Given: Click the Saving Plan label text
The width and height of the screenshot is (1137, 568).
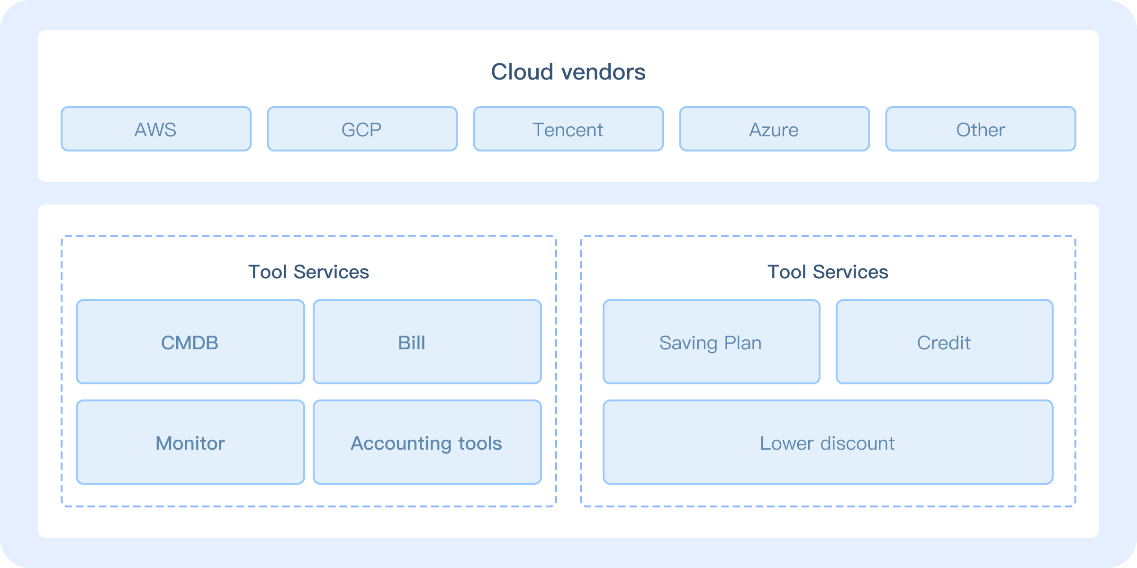Looking at the screenshot, I should (x=710, y=343).
